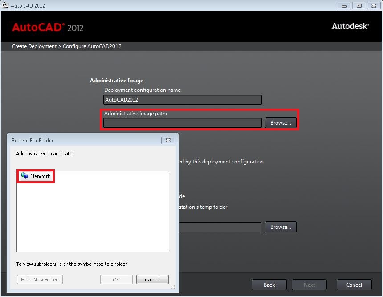
Task: Click the resize grip of Browse dialog
Action: [x=173, y=287]
